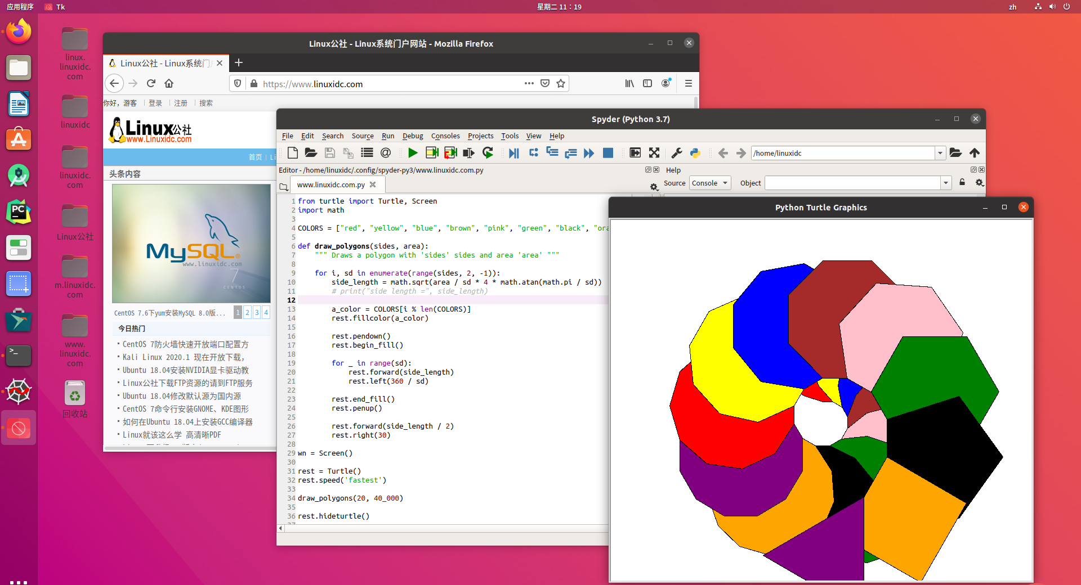Run current cell and advance
Image resolution: width=1081 pixels, height=585 pixels.
450,153
